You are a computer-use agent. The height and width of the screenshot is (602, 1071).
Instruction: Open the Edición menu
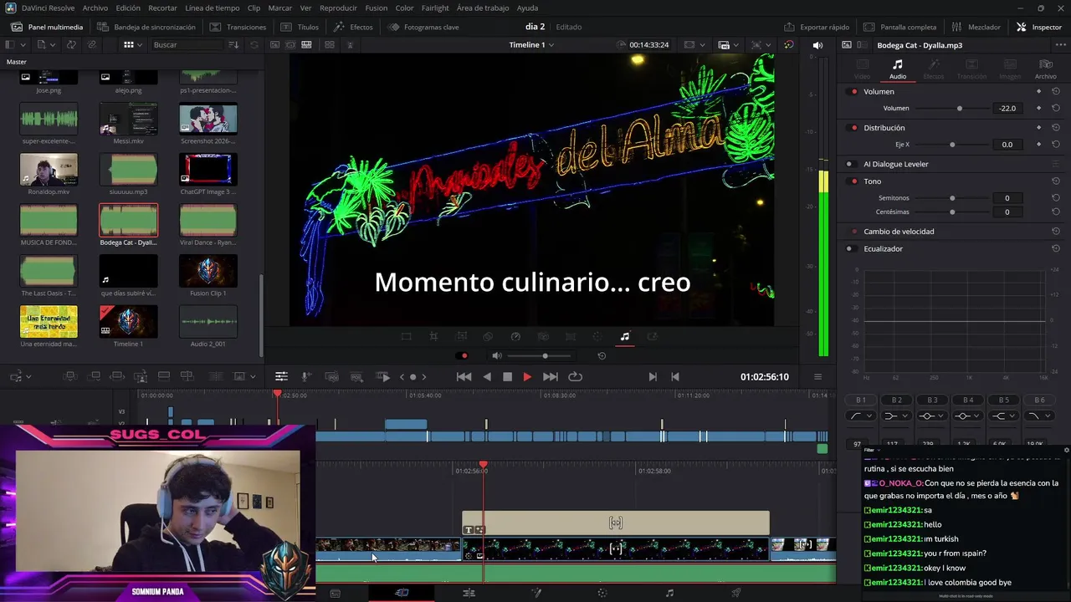128,8
